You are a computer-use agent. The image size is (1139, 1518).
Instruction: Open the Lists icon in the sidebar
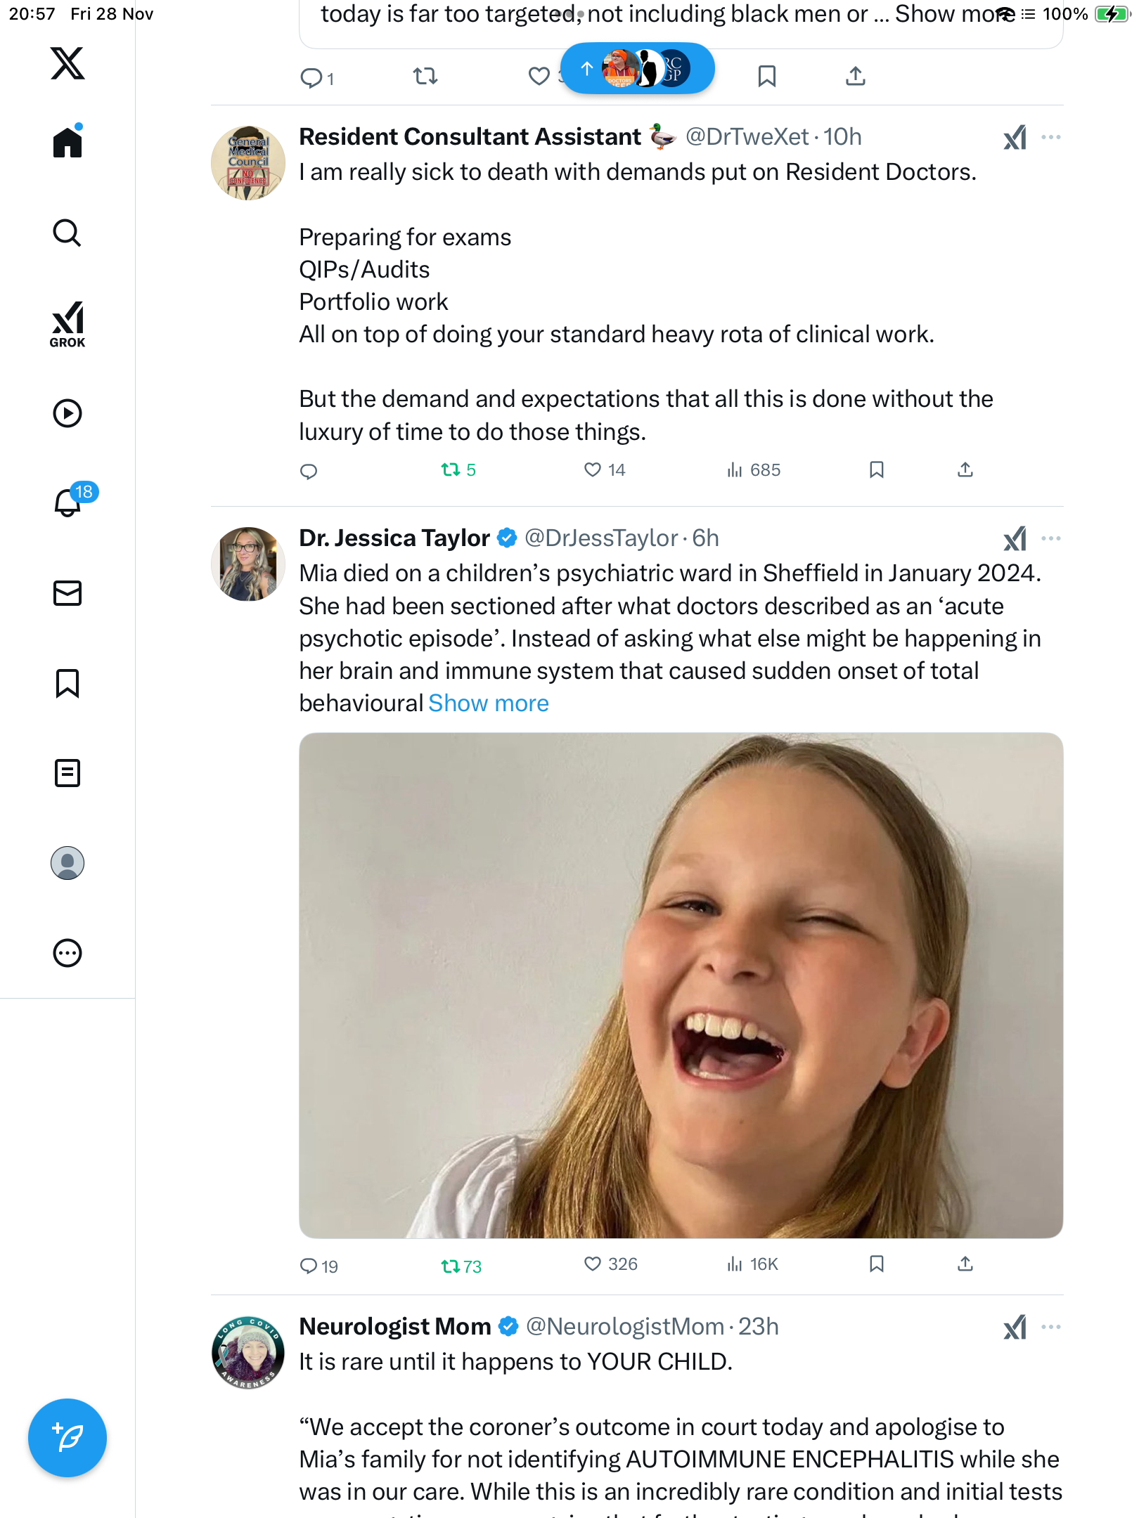pyautogui.click(x=67, y=773)
